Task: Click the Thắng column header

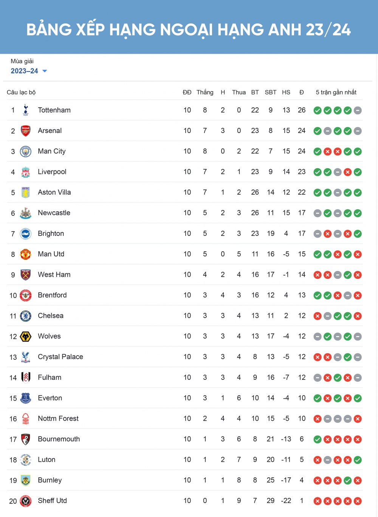Action: [x=205, y=92]
